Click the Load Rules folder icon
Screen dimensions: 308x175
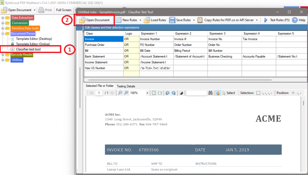coord(147,20)
